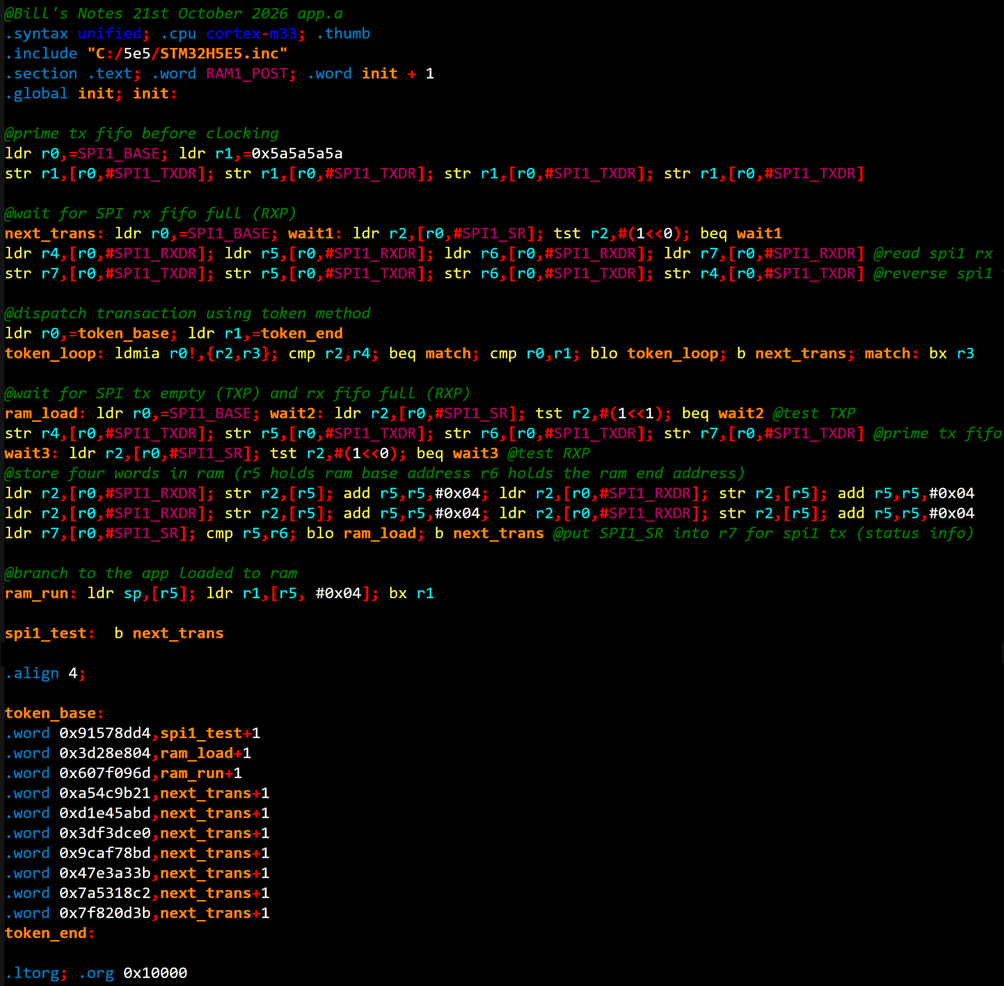Click the '@prime tx fifo before clocking' comment

tap(141, 133)
